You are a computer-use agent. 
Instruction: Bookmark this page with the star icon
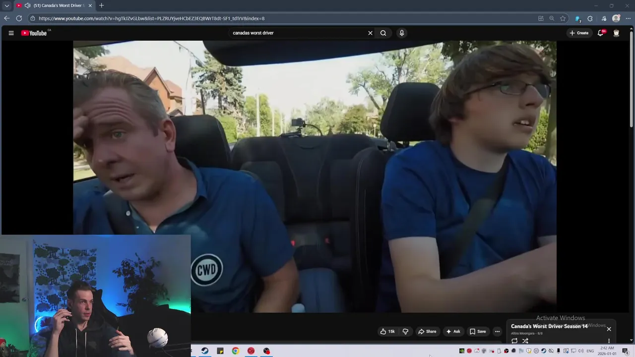563,18
